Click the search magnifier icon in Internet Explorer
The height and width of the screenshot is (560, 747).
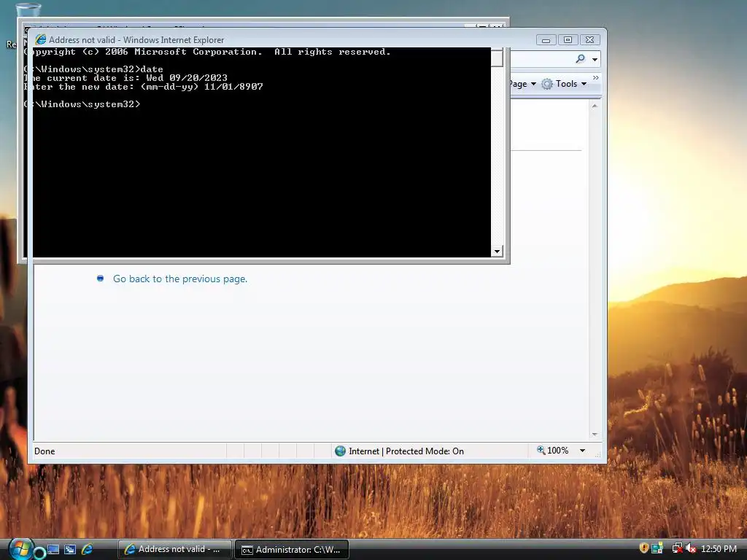pyautogui.click(x=580, y=59)
